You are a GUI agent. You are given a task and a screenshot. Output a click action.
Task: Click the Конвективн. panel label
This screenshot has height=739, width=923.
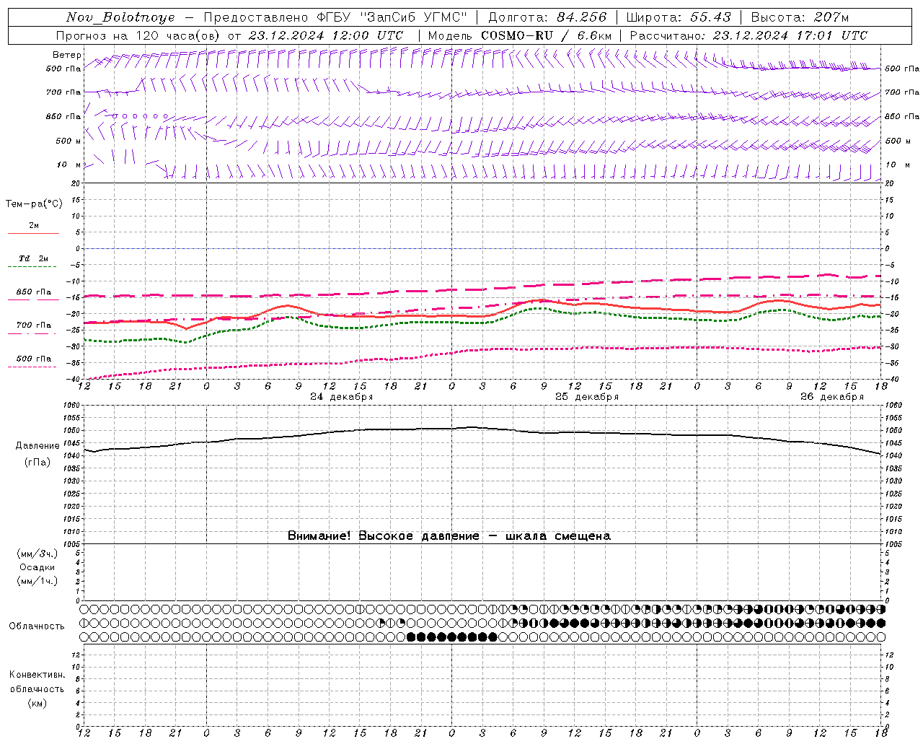[x=37, y=675]
